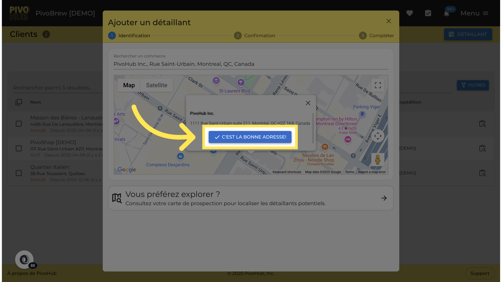Switch map to Satellite view

coord(156,85)
